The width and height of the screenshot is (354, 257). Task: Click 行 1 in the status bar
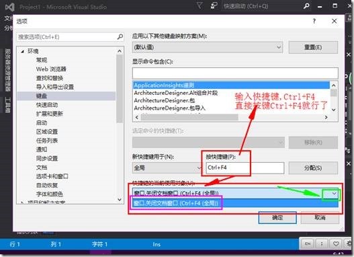coord(15,244)
